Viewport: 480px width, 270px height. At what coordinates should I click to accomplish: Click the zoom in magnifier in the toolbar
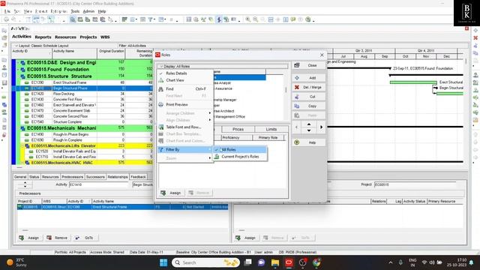[x=248, y=19]
